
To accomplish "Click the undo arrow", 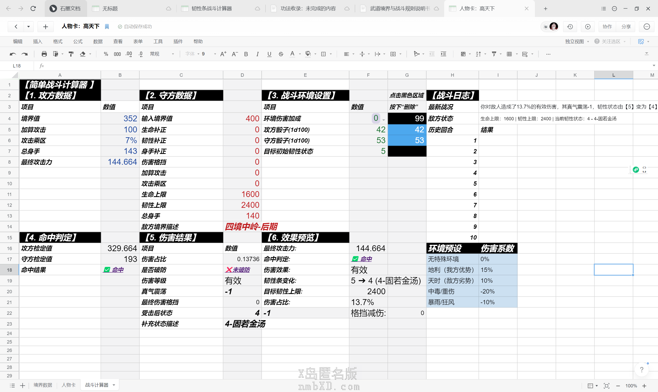I will coord(13,54).
